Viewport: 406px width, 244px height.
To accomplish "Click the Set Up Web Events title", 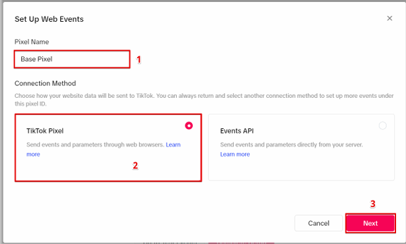I will coord(49,19).
